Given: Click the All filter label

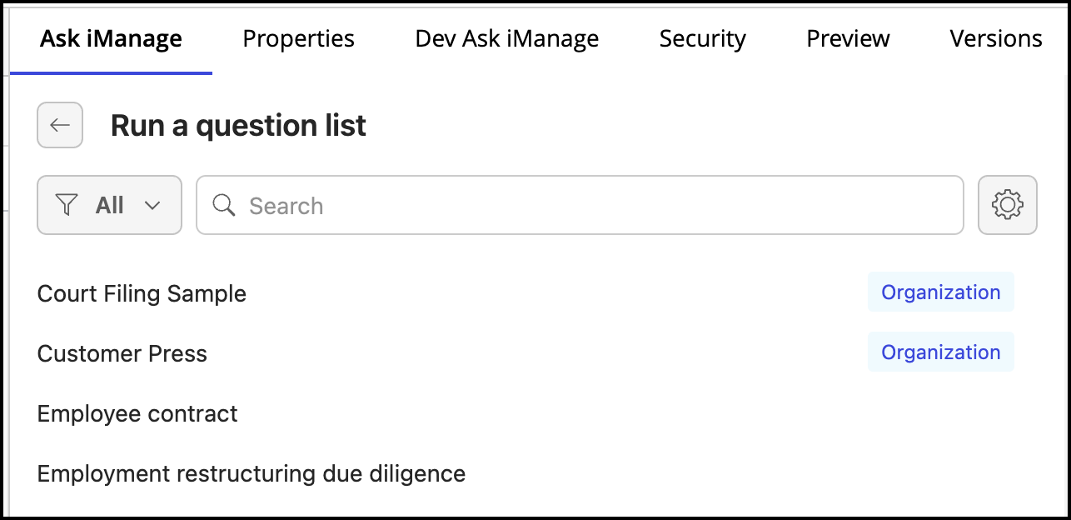Looking at the screenshot, I should pos(109,205).
